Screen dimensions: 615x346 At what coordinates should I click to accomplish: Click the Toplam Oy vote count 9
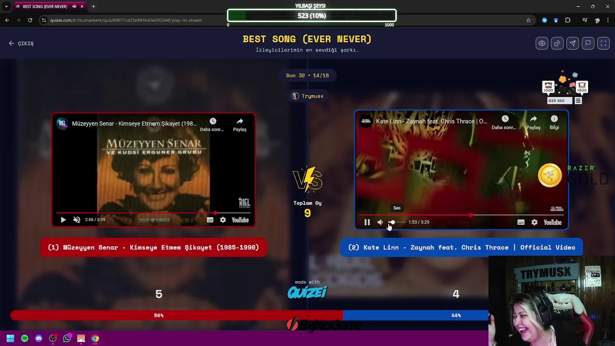(x=307, y=213)
